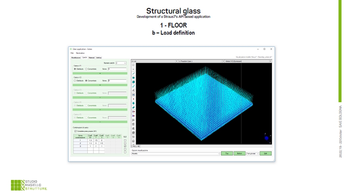Check the SLE box for combination 1

[x=125, y=141]
